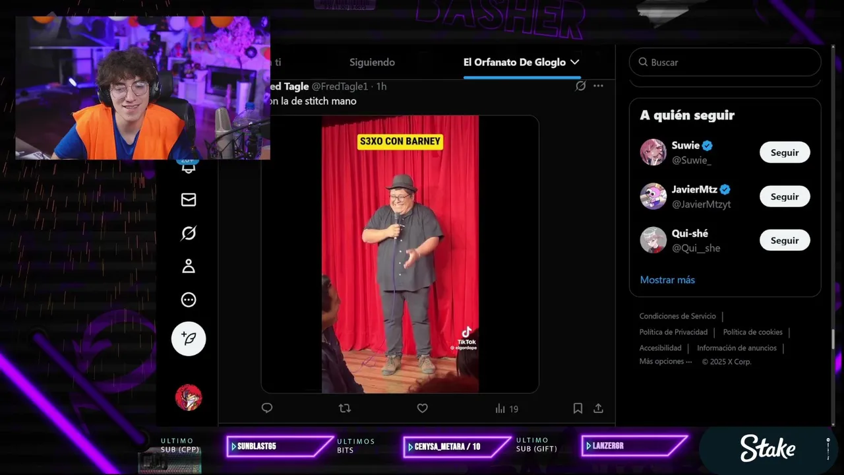Image resolution: width=844 pixels, height=475 pixels.
Task: View post analytics showing 19 views
Action: tap(506, 409)
